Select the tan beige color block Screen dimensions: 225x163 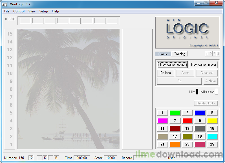tap(162, 136)
